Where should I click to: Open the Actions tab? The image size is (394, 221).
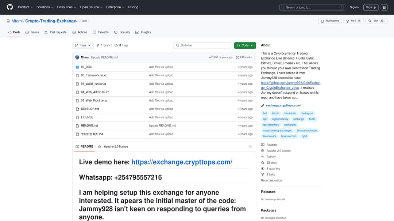pos(80,32)
